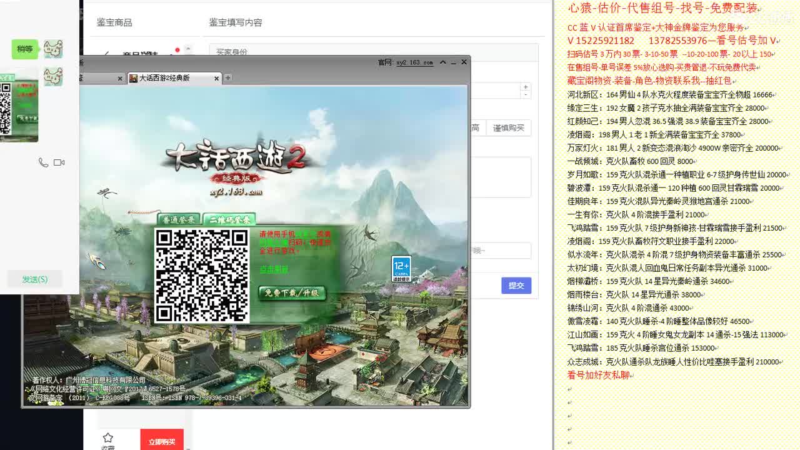The width and height of the screenshot is (800, 450).
Task: Click the avatar beside the sent image
Action: (x=53, y=76)
